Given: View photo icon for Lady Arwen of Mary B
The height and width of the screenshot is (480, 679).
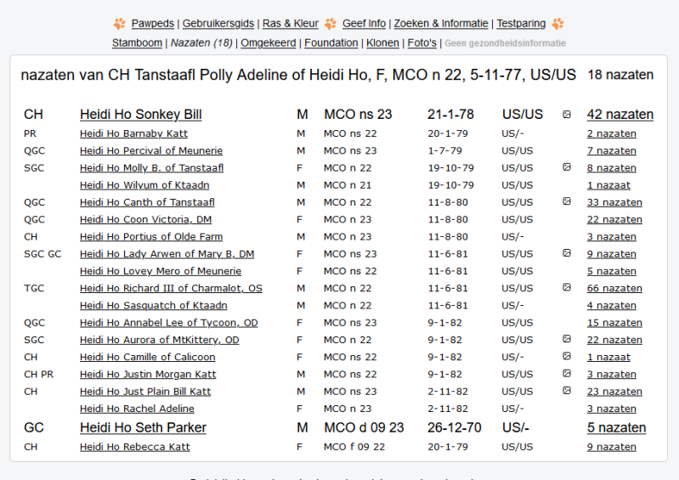Looking at the screenshot, I should pos(567,253).
